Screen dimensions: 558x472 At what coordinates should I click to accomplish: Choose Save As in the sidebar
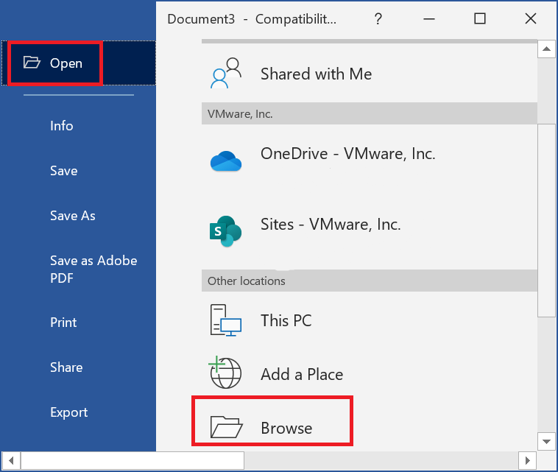pyautogui.click(x=73, y=215)
